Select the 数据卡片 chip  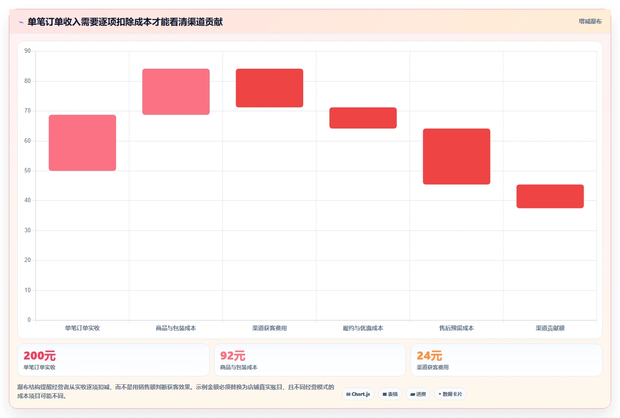[450, 394]
